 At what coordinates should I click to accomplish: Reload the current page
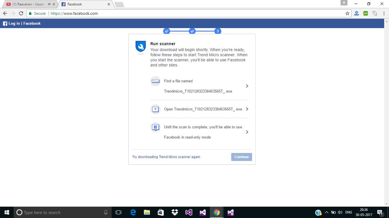[21, 13]
